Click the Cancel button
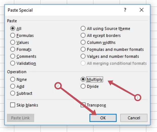This screenshot has width=157, height=132. (134, 118)
